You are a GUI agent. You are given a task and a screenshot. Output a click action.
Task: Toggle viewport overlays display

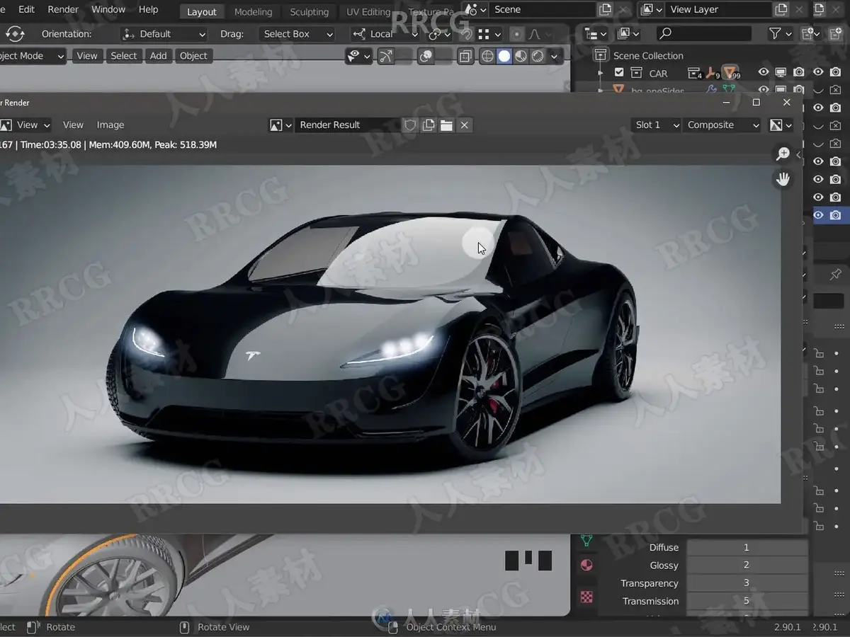(x=426, y=57)
